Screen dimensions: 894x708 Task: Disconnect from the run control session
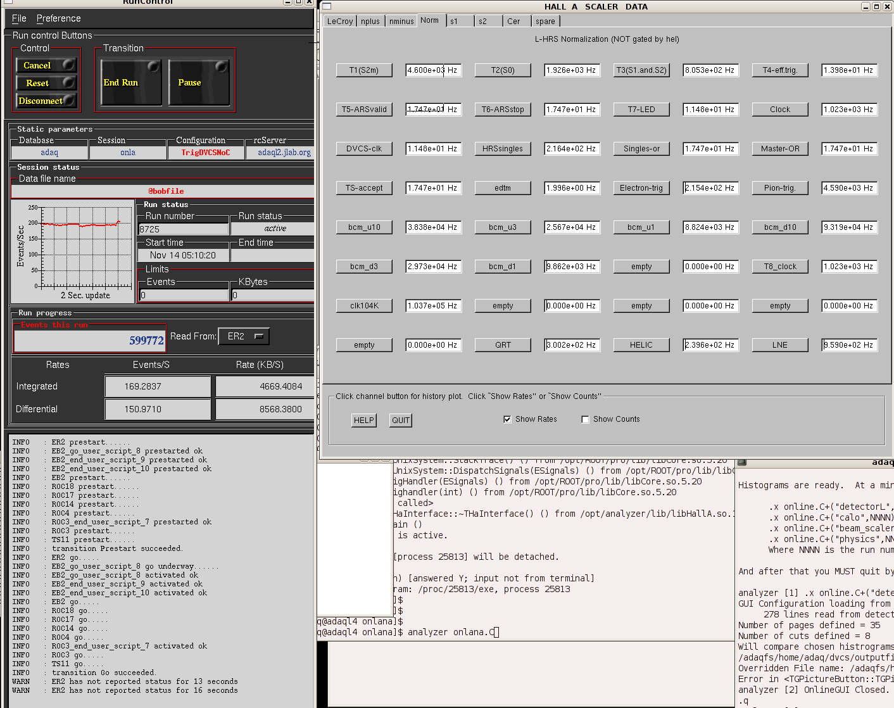pos(46,101)
